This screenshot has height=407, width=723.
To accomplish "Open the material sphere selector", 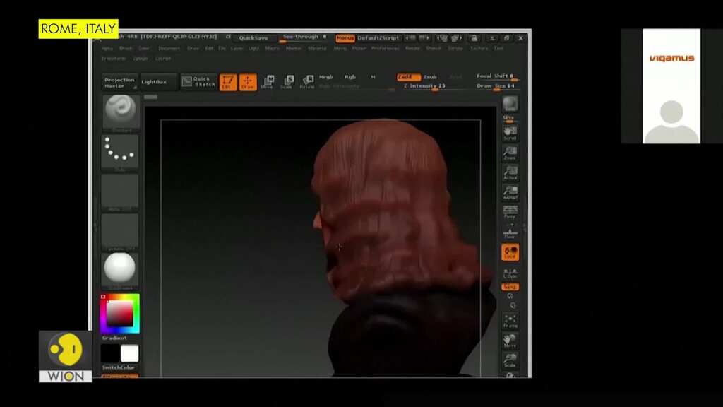I will (x=120, y=271).
